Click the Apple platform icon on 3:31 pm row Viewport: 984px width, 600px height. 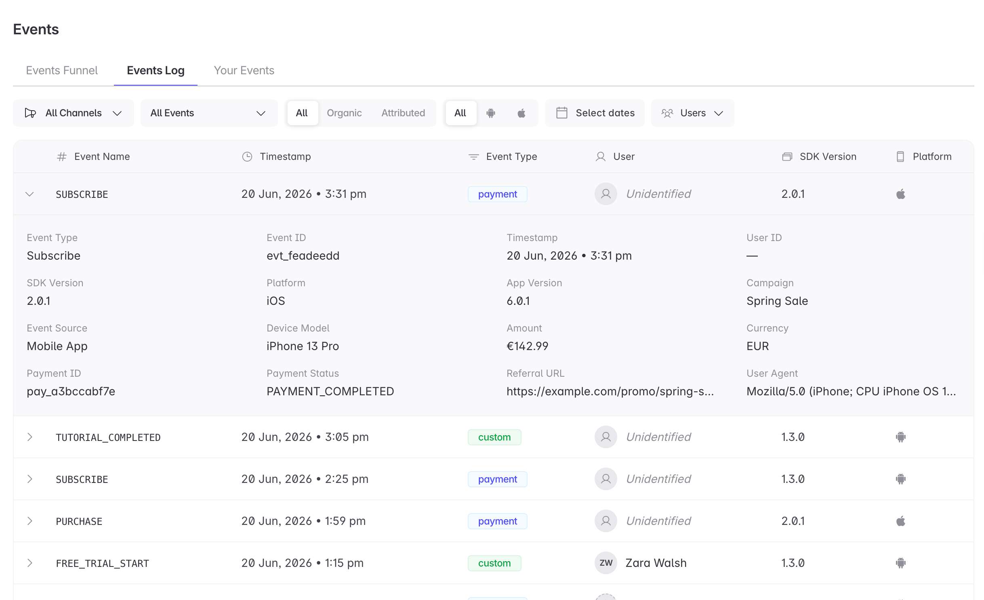(900, 194)
